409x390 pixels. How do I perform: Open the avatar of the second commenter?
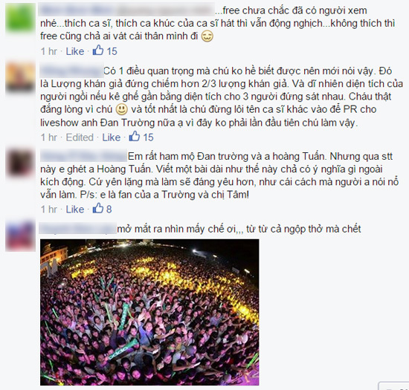[x=20, y=77]
